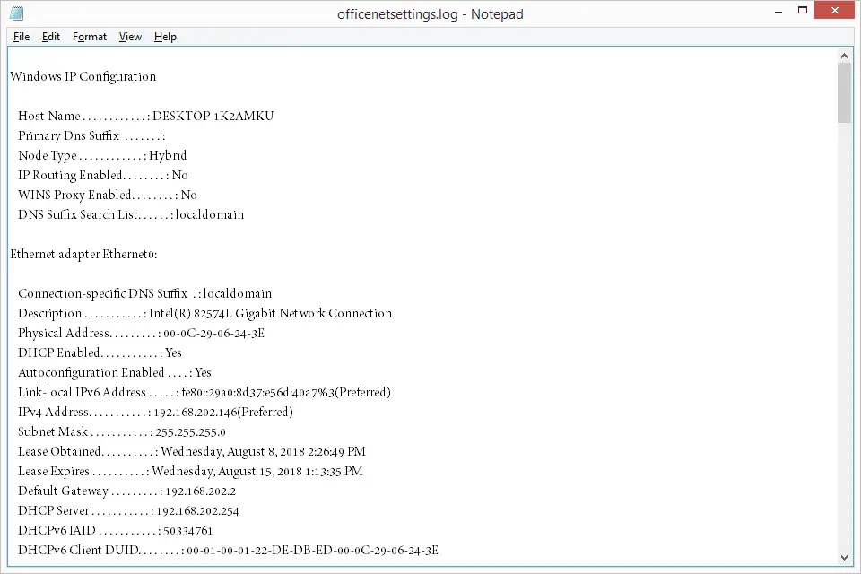The width and height of the screenshot is (861, 574).
Task: Click the window title officenetsettings.log - Notepad
Action: (430, 13)
